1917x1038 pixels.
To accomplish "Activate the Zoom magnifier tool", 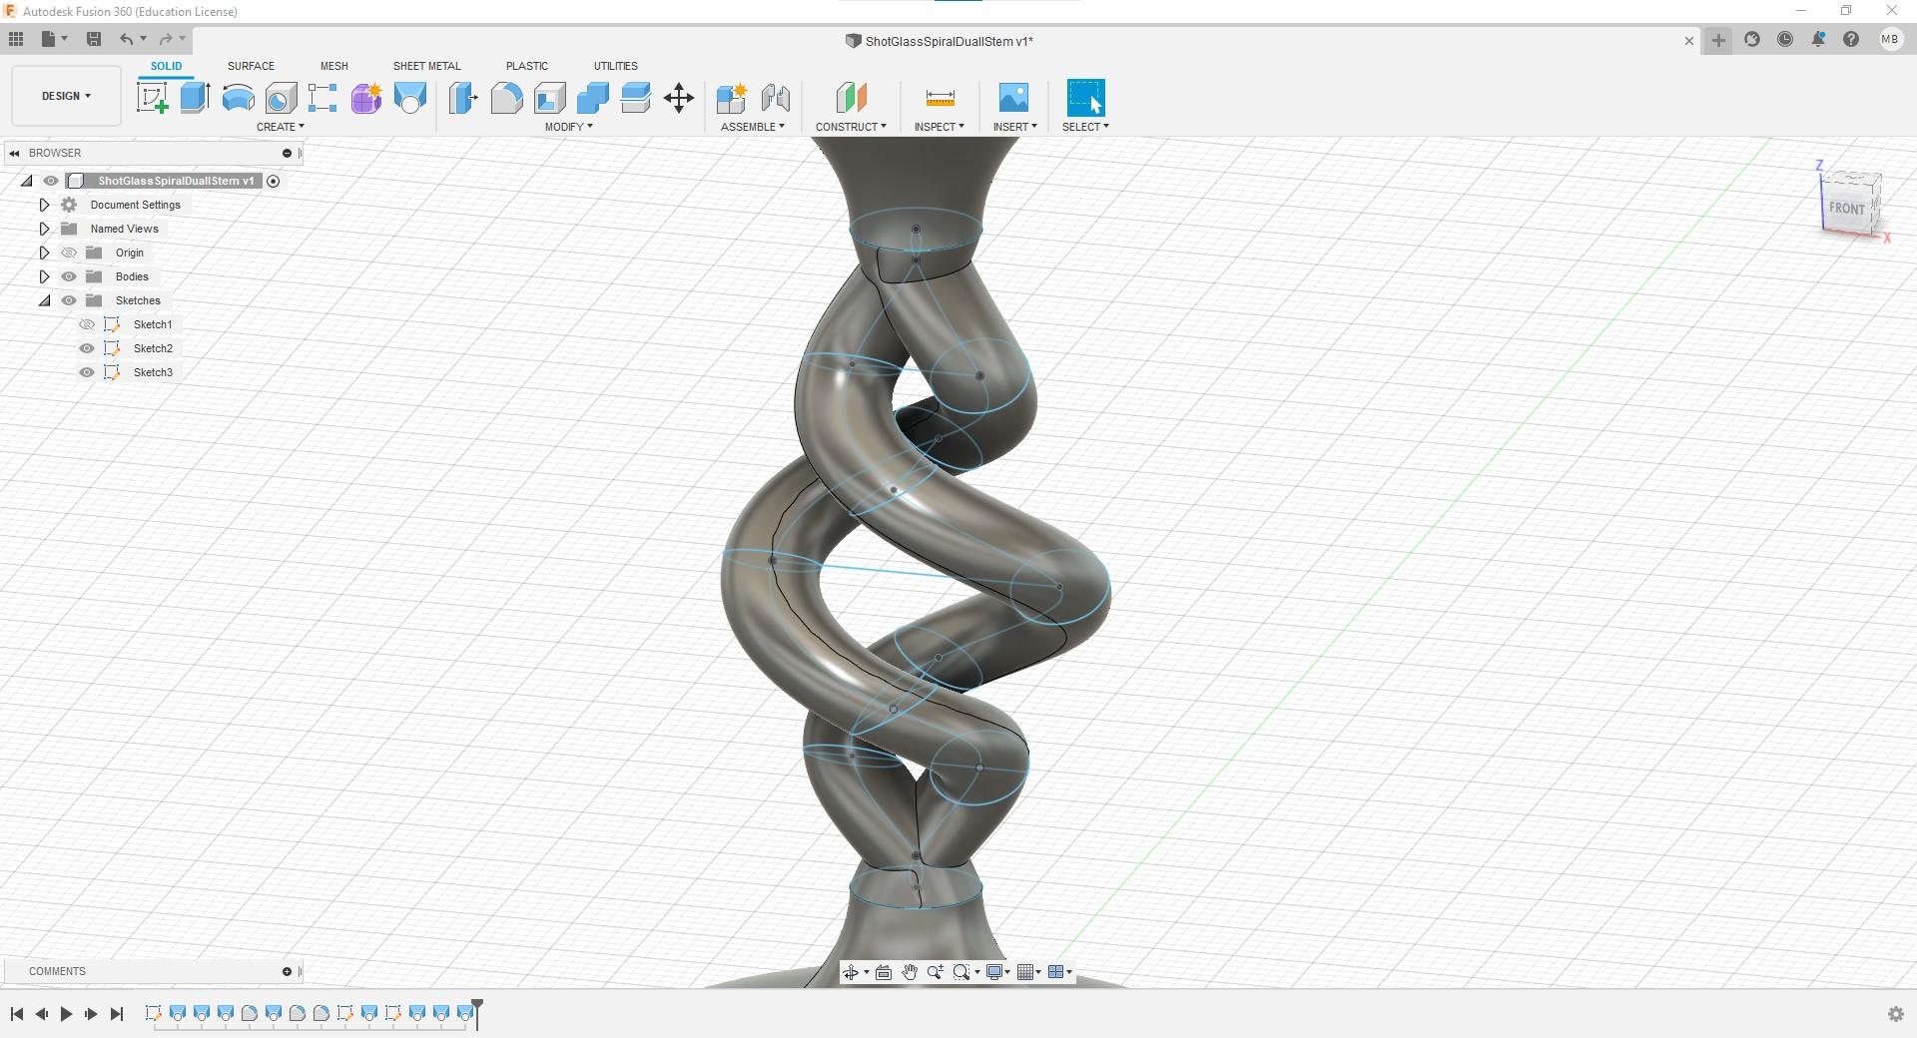I will pos(936,972).
